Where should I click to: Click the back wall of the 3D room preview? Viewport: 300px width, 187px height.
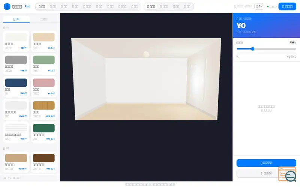coord(146,80)
